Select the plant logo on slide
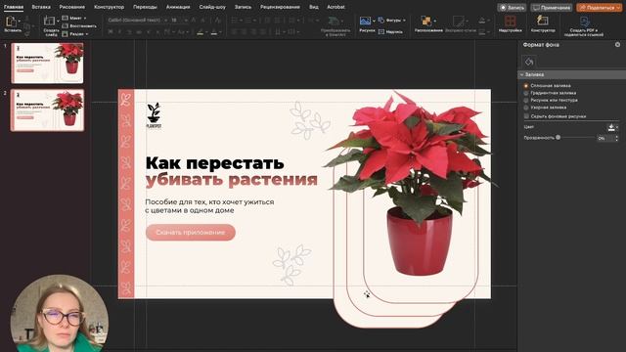Viewport: 626px width, 352px height. pyautogui.click(x=154, y=115)
